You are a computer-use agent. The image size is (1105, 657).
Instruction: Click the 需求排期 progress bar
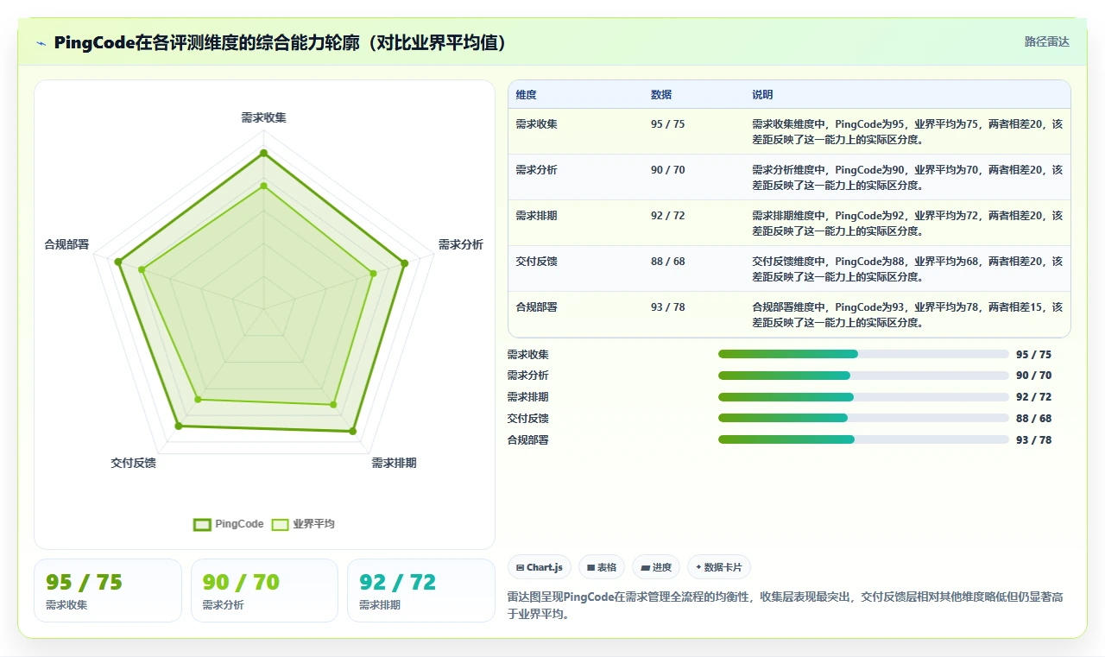click(863, 397)
